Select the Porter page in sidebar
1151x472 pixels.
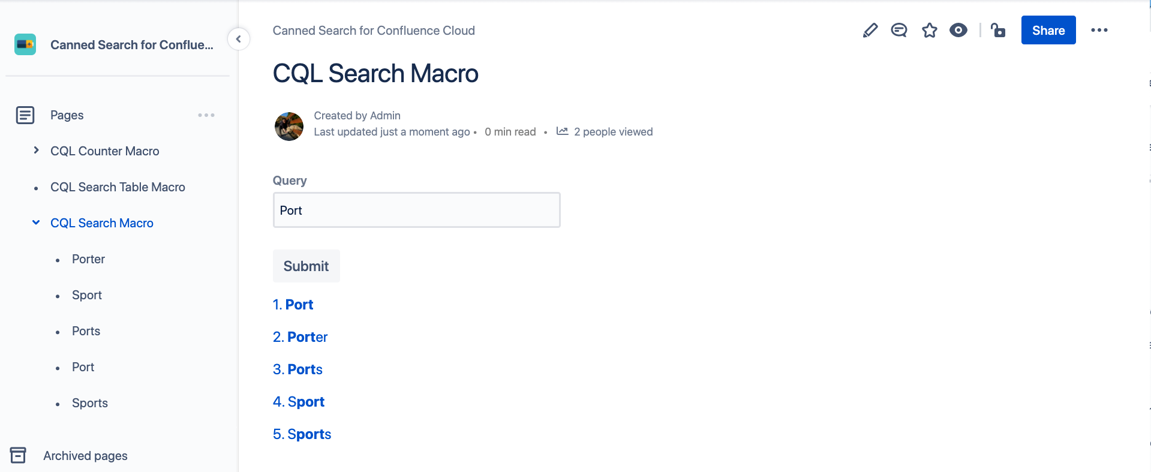pyautogui.click(x=88, y=259)
